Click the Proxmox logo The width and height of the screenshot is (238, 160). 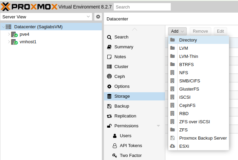click(29, 7)
